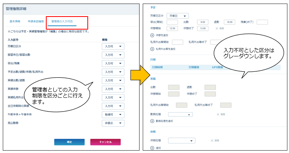Switch to the 申請承認権限 tab
Screen dimensions: 289x153
pos(36,21)
